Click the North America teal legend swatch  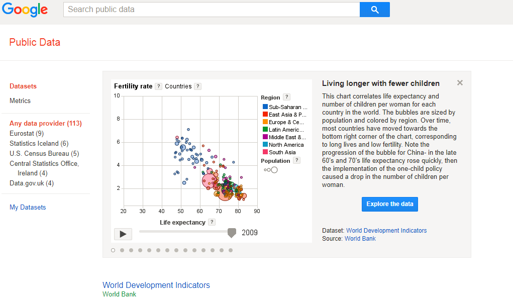pos(265,144)
